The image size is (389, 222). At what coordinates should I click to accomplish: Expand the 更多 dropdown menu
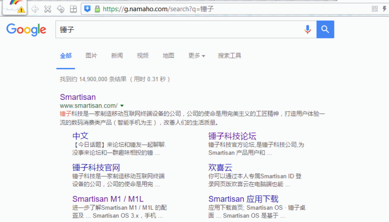click(x=197, y=55)
